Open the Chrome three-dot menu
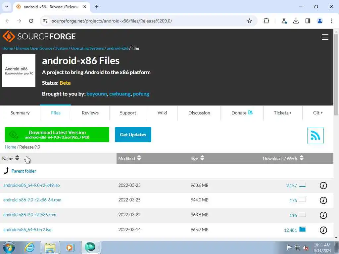The width and height of the screenshot is (339, 254). point(332,21)
